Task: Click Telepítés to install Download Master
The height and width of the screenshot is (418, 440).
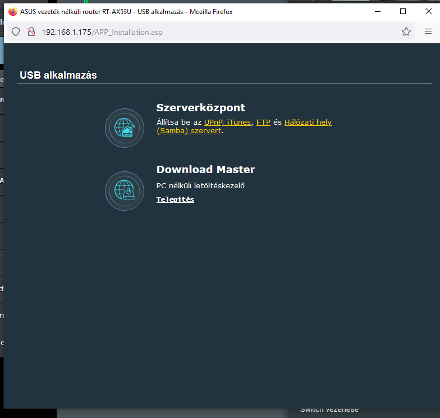Action: tap(175, 199)
